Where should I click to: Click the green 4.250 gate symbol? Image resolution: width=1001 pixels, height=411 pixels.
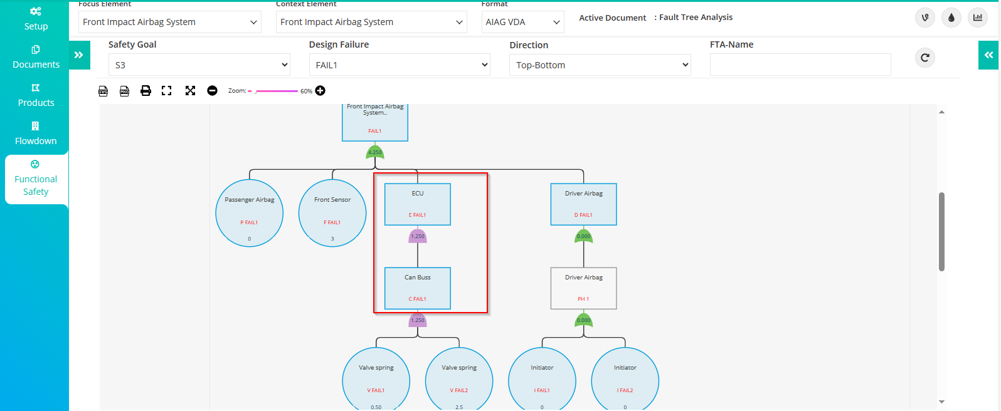pyautogui.click(x=375, y=152)
